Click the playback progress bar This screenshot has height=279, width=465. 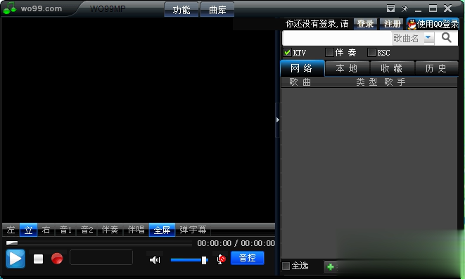pyautogui.click(x=99, y=243)
